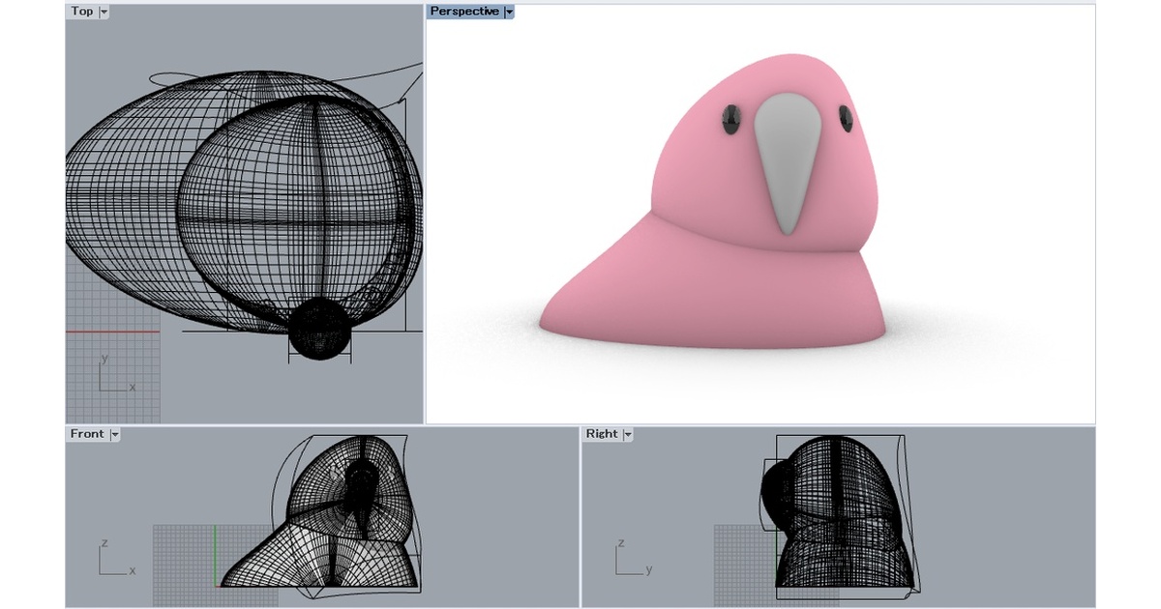The image size is (1161, 609).
Task: Click the axis icon in Top viewport
Action: (117, 373)
